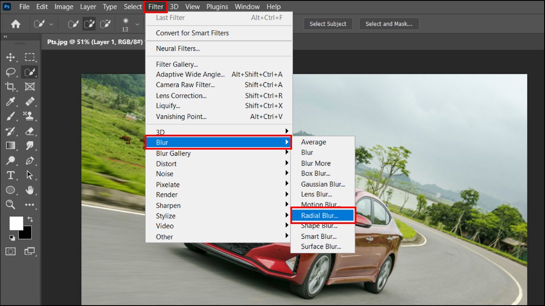Image resolution: width=545 pixels, height=306 pixels.
Task: Grab the Hand tool
Action: 29,190
